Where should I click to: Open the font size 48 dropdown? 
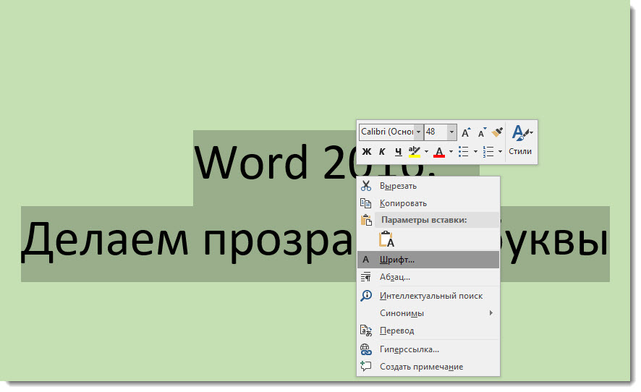coord(452,132)
